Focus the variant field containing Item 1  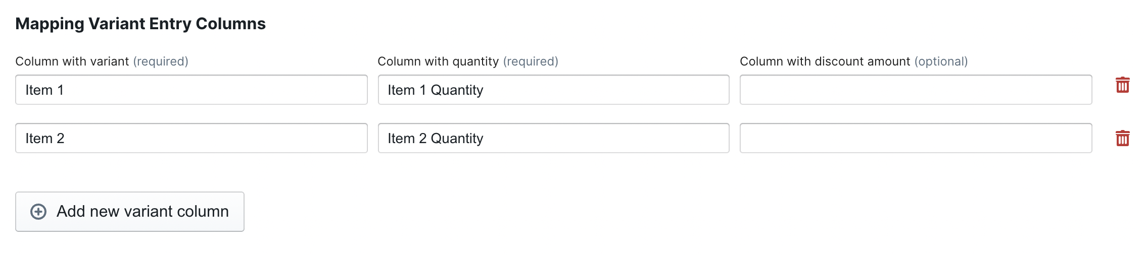(191, 90)
